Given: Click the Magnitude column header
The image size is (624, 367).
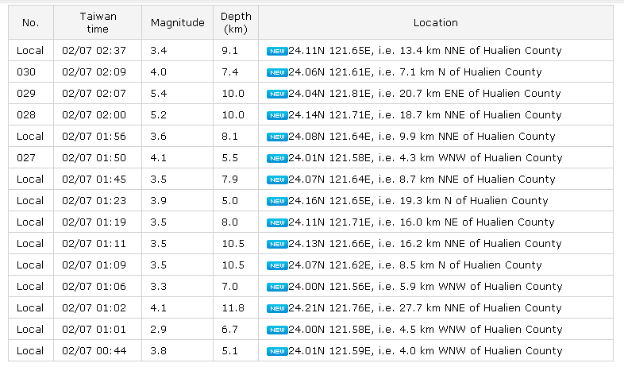Looking at the screenshot, I should coord(178,23).
